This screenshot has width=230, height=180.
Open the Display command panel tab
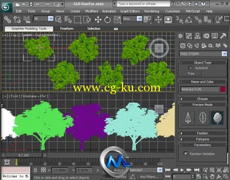click(x=215, y=36)
